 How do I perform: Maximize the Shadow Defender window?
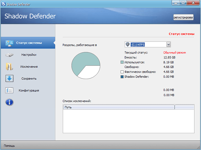click(x=183, y=3)
